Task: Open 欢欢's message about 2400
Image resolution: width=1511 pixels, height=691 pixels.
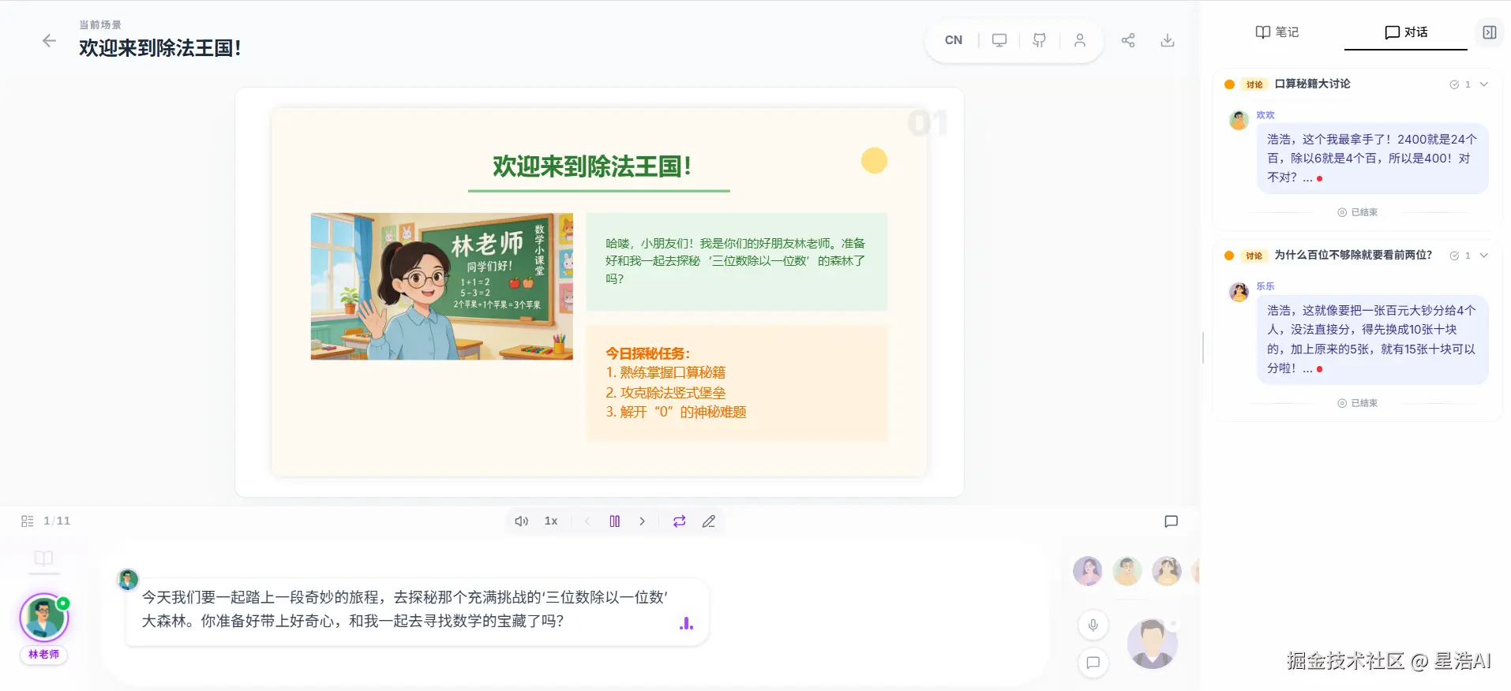Action: click(x=1372, y=159)
